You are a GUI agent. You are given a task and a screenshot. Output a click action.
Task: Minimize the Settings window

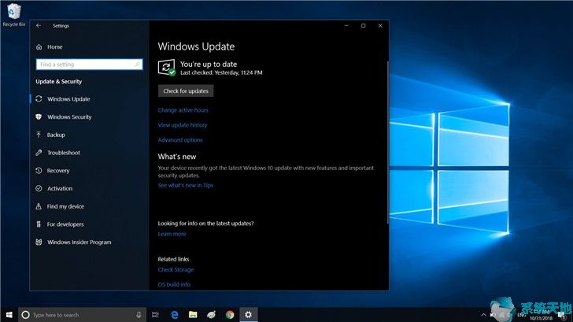point(346,25)
